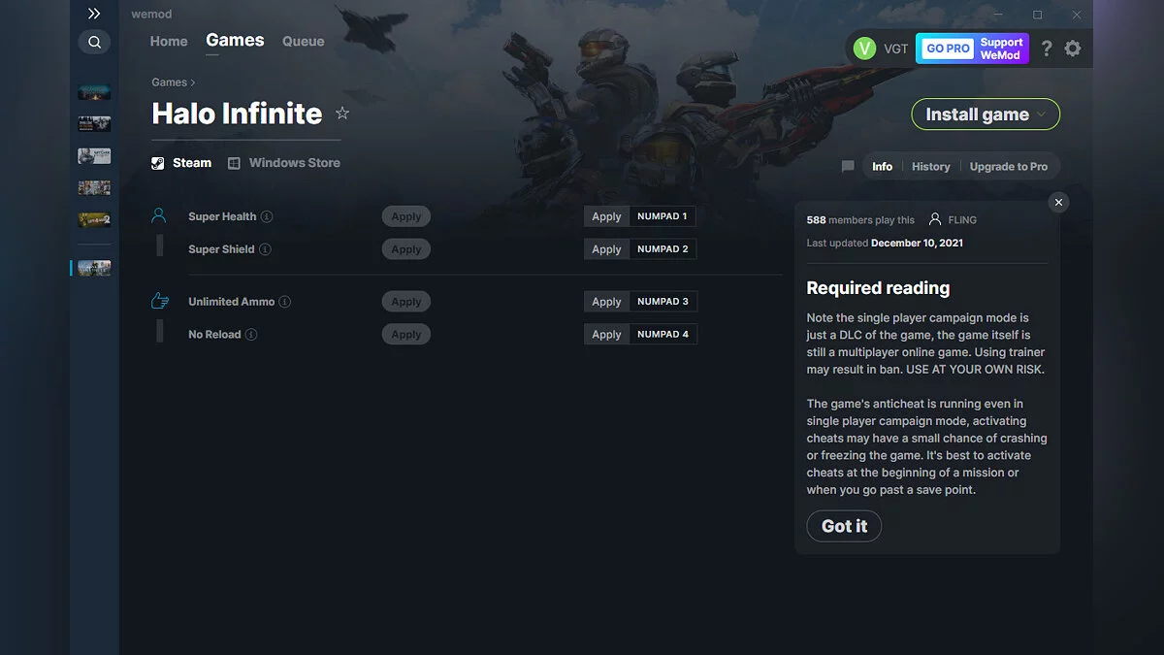This screenshot has height=655, width=1164.
Task: Select the top game thumbnail in sidebar
Action: point(94,92)
